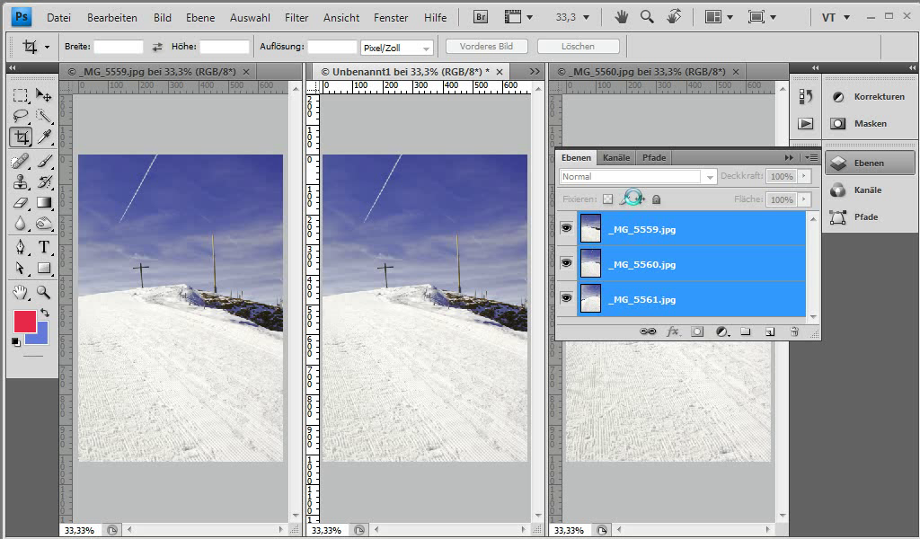920x539 pixels.
Task: Click the Vorderes Bild button
Action: click(x=486, y=46)
